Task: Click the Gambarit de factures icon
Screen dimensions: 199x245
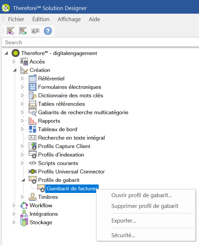Action: [41, 188]
